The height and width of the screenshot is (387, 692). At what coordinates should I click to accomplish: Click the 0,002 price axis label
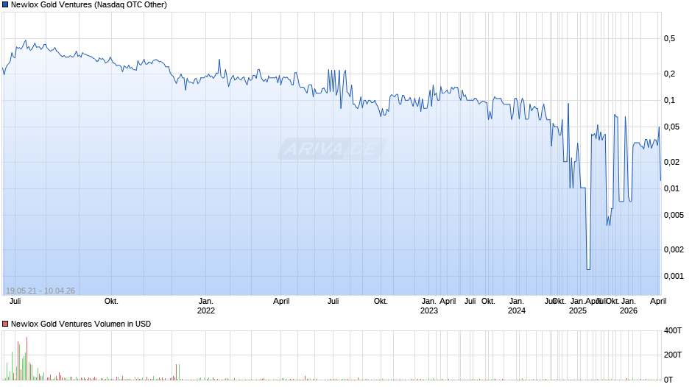click(x=674, y=249)
